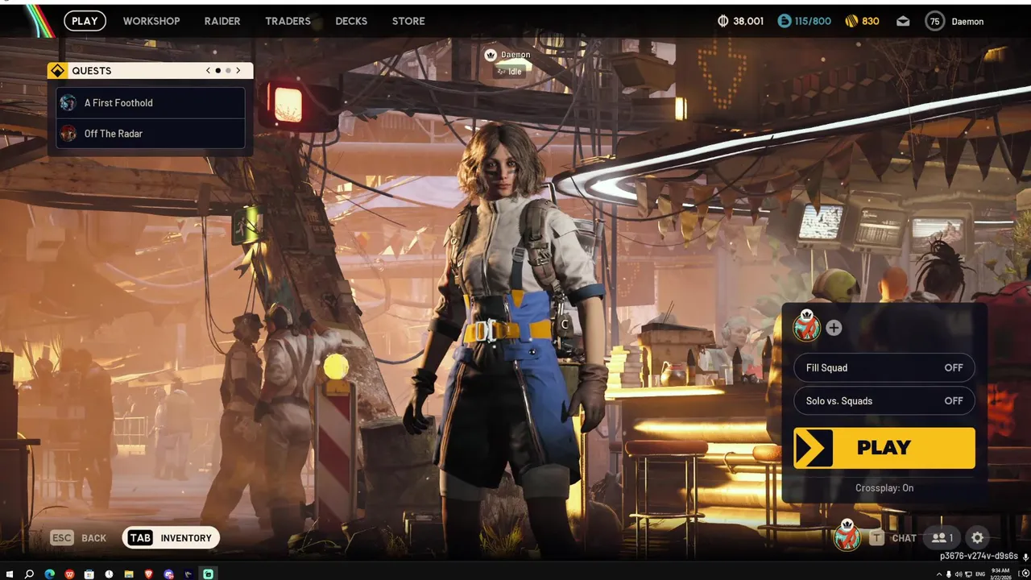Add squad member with plus icon
Screen dimensions: 1031x580
(x=834, y=328)
